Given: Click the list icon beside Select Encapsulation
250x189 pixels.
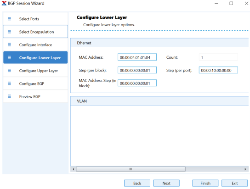Looking at the screenshot, I should (x=10, y=32).
